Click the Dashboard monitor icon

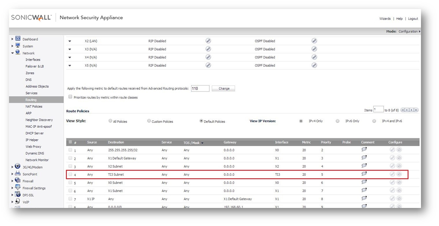[x=18, y=38]
